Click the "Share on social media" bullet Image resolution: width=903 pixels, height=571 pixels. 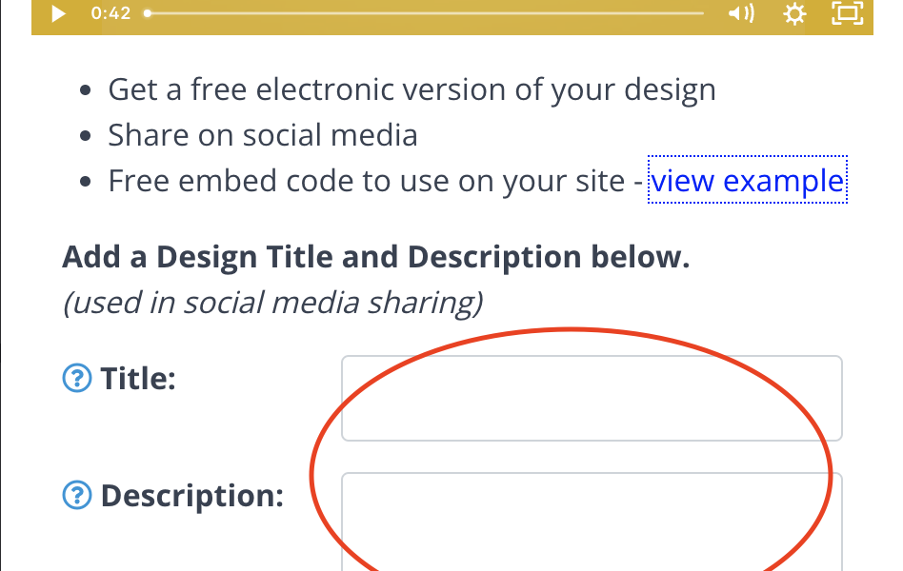coord(263,135)
